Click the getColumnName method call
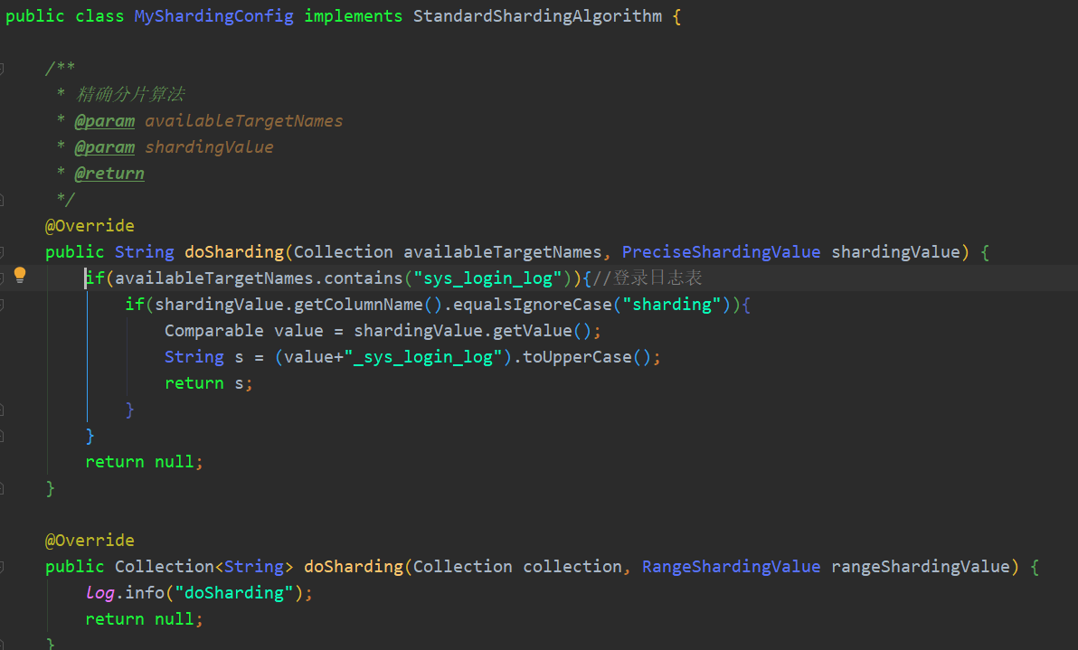This screenshot has height=650, width=1078. pyautogui.click(x=358, y=305)
